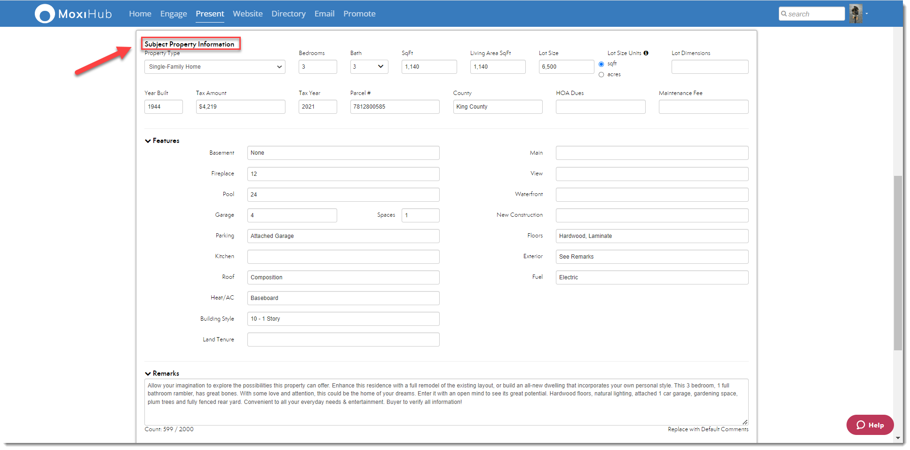The height and width of the screenshot is (450, 910).
Task: Open the Directory menu item
Action: pyautogui.click(x=288, y=14)
